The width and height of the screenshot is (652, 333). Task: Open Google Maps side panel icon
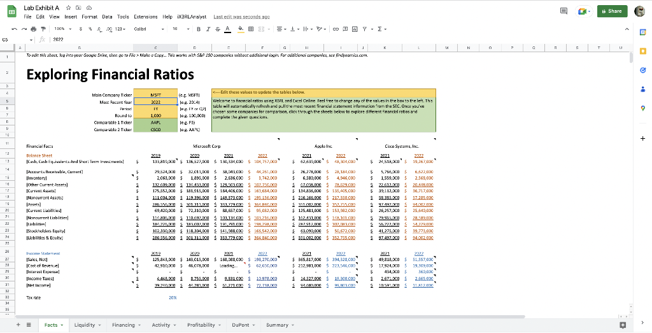643,108
